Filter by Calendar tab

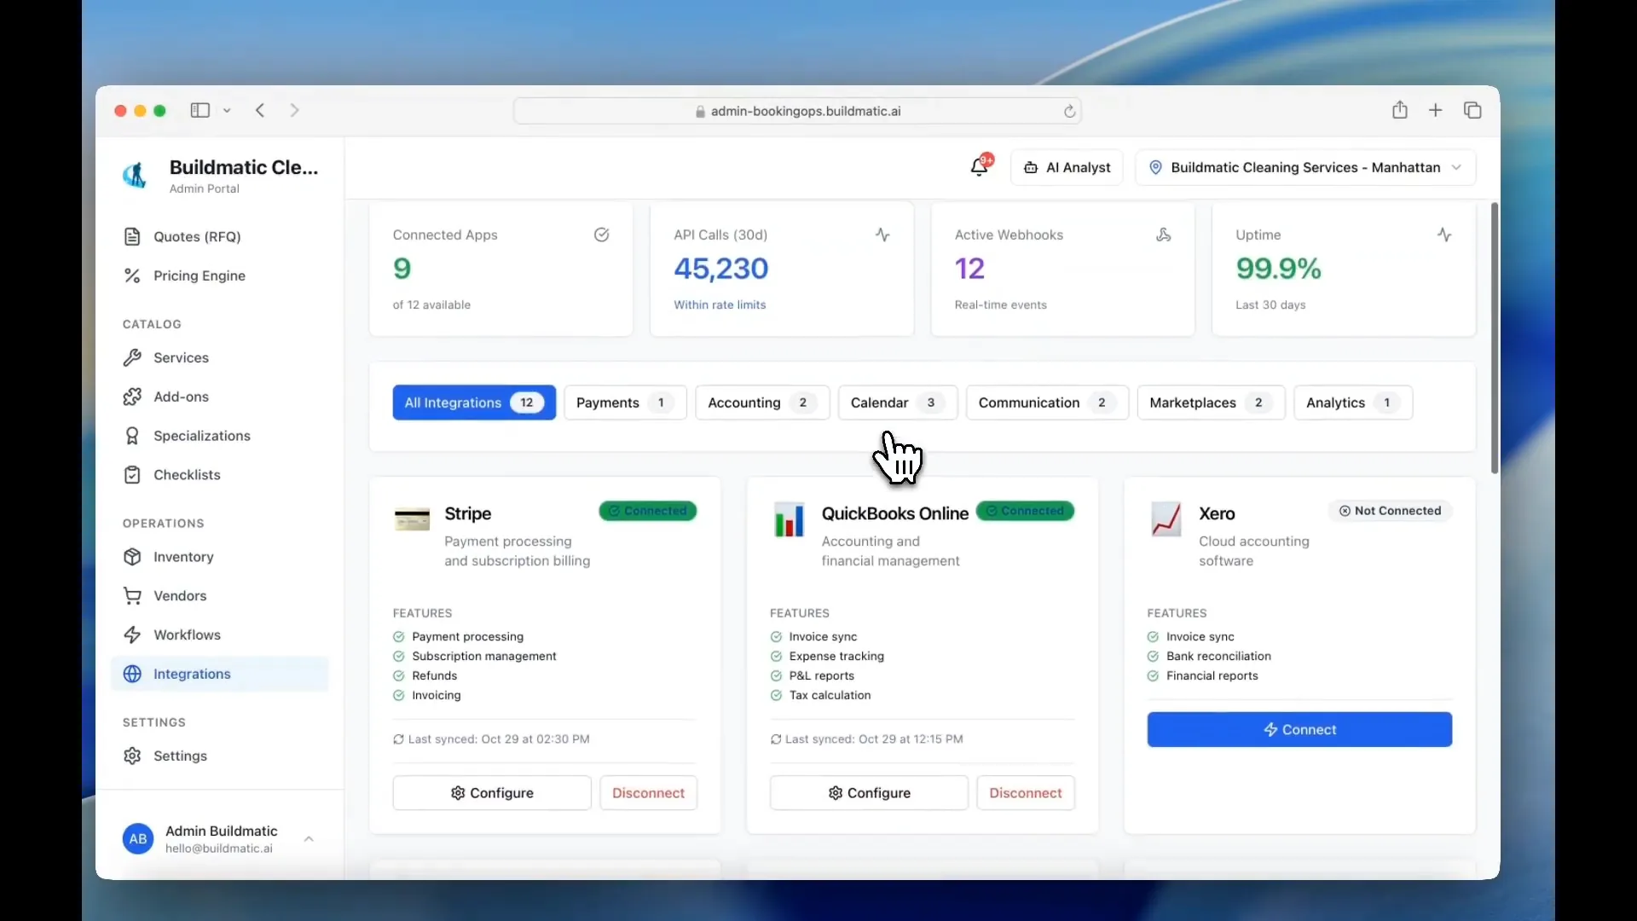pos(898,403)
